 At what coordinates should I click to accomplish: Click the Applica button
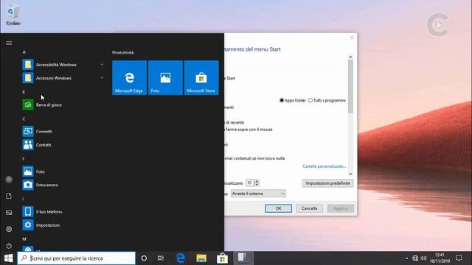click(341, 208)
